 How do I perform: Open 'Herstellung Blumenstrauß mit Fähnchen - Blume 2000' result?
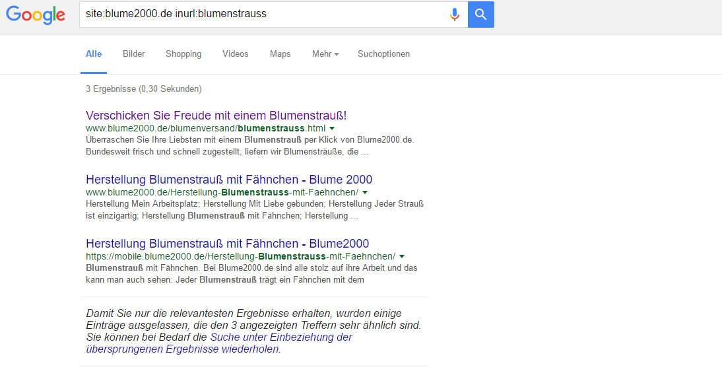(x=229, y=179)
